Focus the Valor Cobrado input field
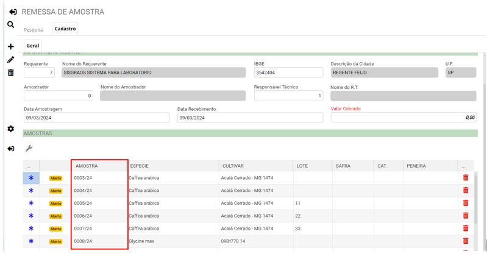Screen dimensions: 487x259 click(403, 118)
